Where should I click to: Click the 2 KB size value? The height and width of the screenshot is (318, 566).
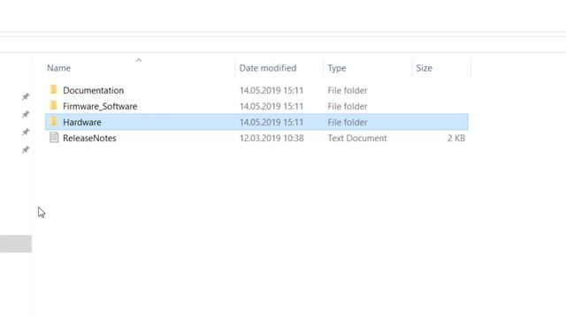[456, 138]
